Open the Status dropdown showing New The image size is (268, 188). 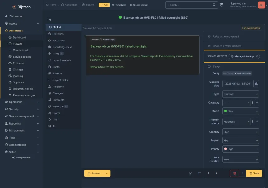[x=241, y=111]
